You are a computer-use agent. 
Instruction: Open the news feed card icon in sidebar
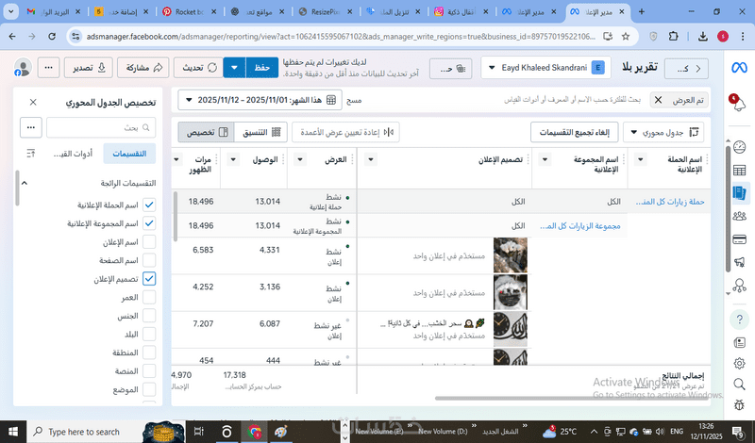739,342
